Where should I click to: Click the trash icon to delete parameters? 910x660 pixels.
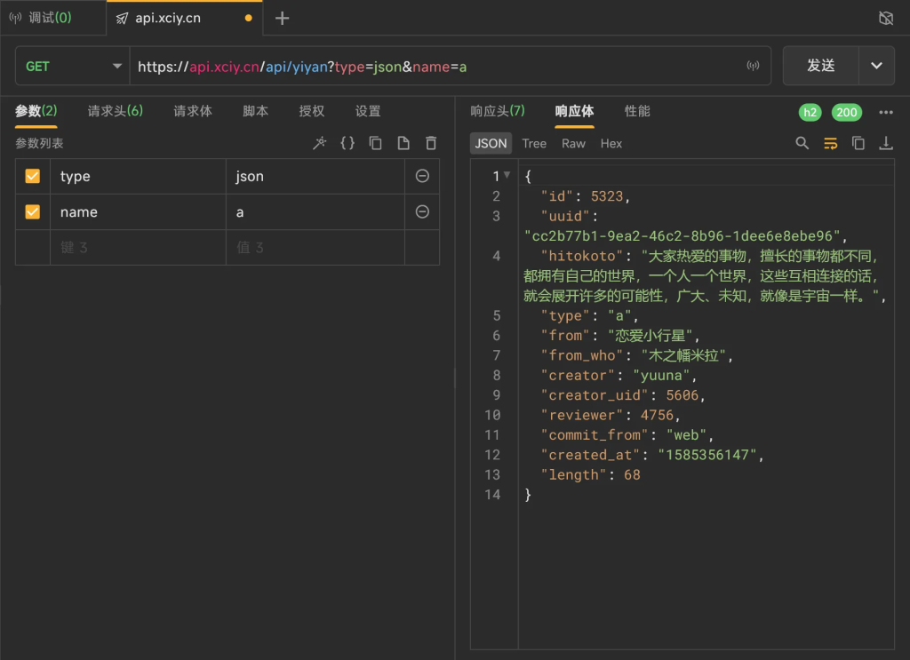(431, 143)
